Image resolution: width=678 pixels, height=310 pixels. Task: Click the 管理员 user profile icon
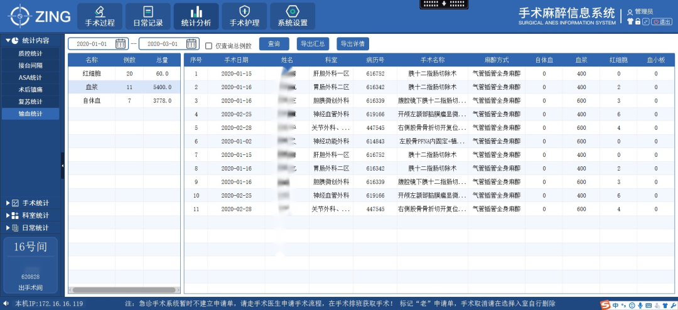pos(630,12)
